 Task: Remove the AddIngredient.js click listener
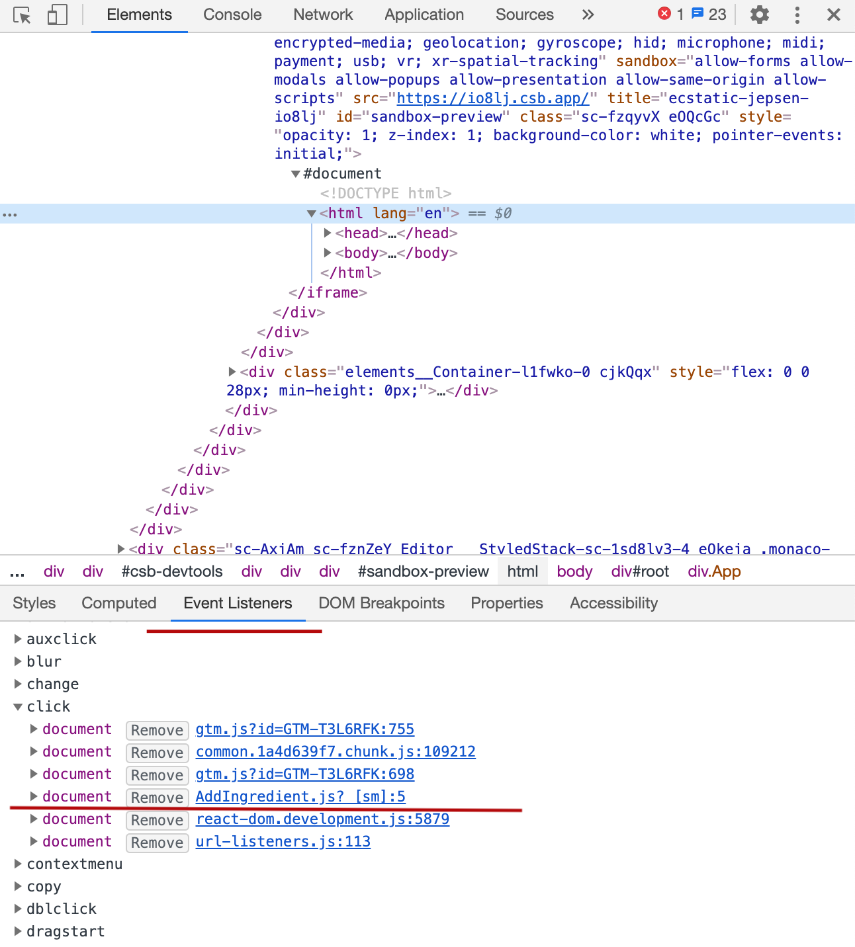(157, 798)
